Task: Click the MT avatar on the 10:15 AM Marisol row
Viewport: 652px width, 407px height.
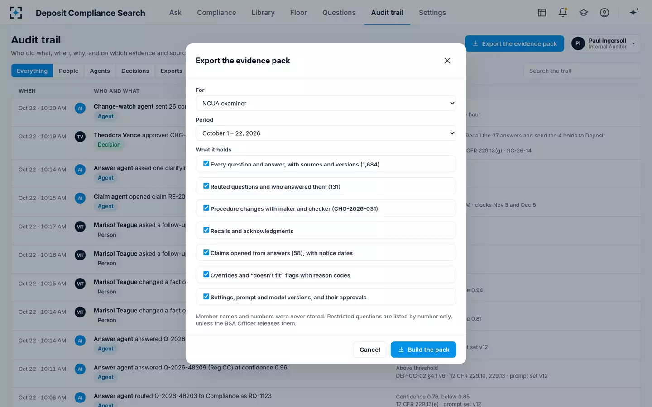Action: 80,284
